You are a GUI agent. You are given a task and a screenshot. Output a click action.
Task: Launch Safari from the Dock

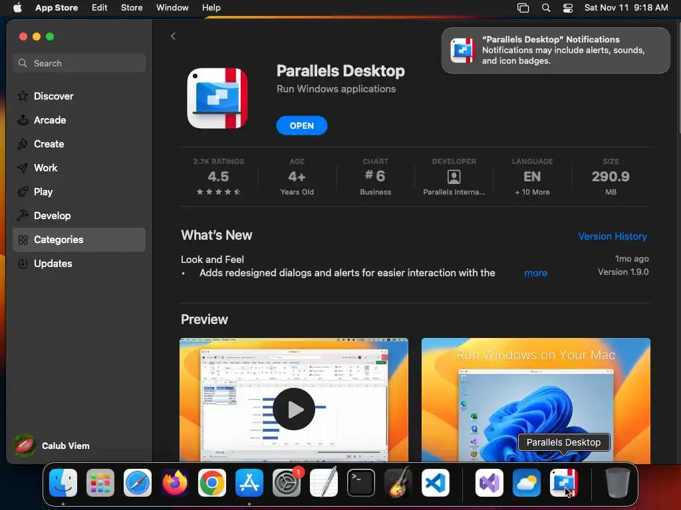[x=138, y=483]
